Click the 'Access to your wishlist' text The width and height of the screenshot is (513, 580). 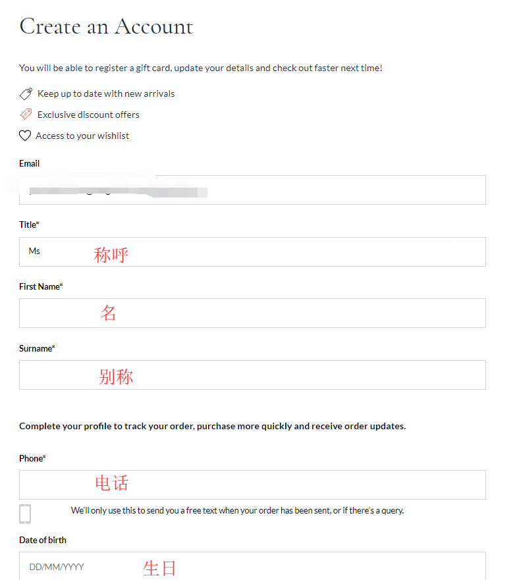coord(82,136)
